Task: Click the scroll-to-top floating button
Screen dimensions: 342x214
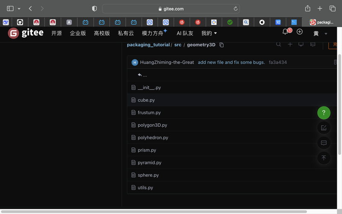Action: click(x=324, y=158)
